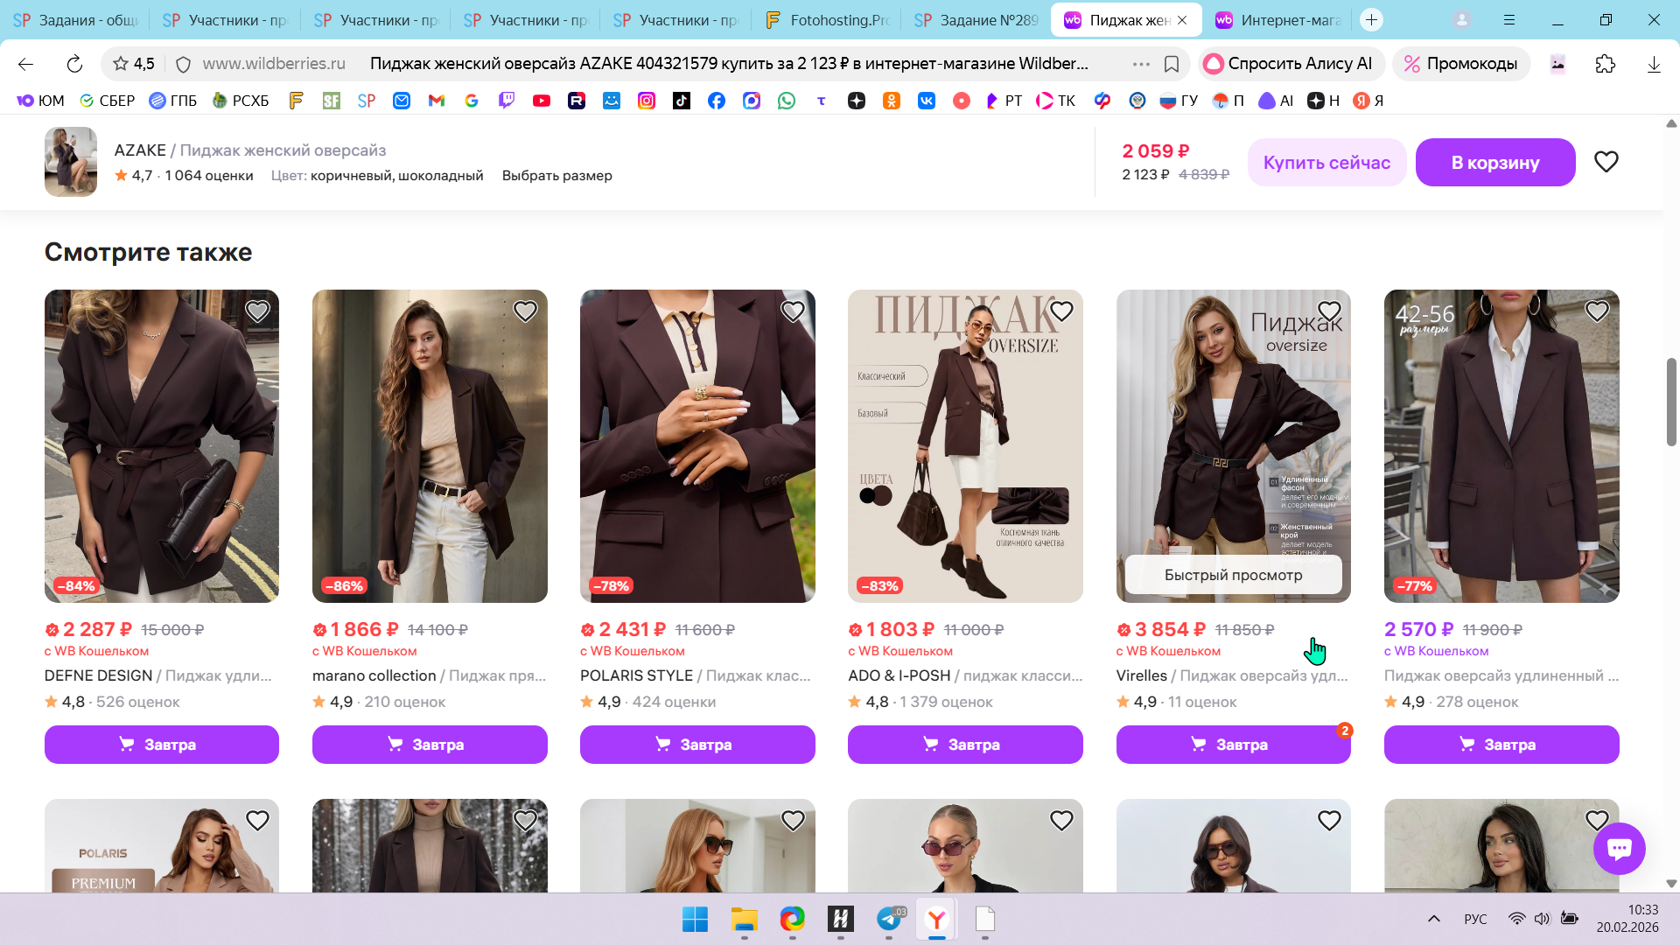The image size is (1680, 945).
Task: Click the page vertical scrollbar thumb
Action: (1671, 402)
